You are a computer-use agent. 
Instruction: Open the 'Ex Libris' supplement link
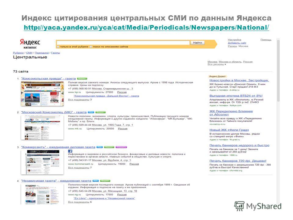(x=104, y=198)
